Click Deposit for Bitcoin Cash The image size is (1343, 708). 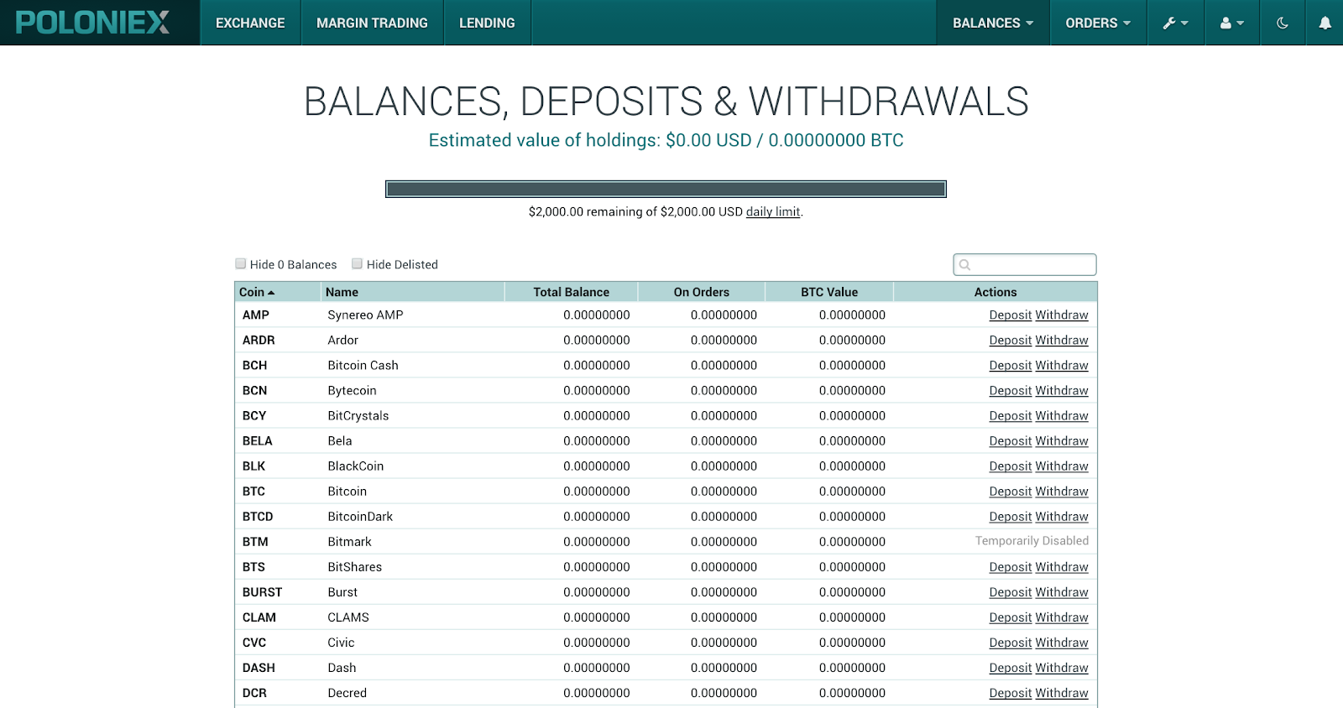[1010, 365]
